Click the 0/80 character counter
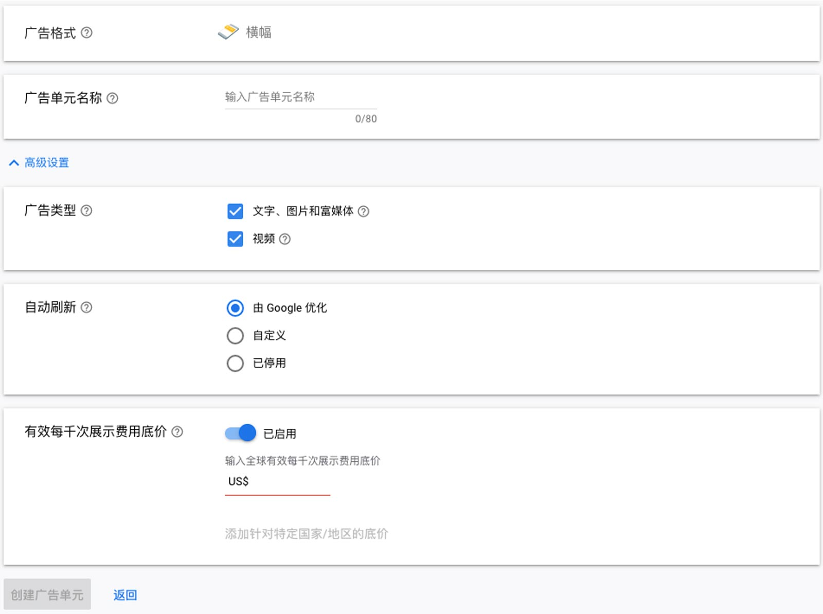The height and width of the screenshot is (614, 823). click(366, 119)
